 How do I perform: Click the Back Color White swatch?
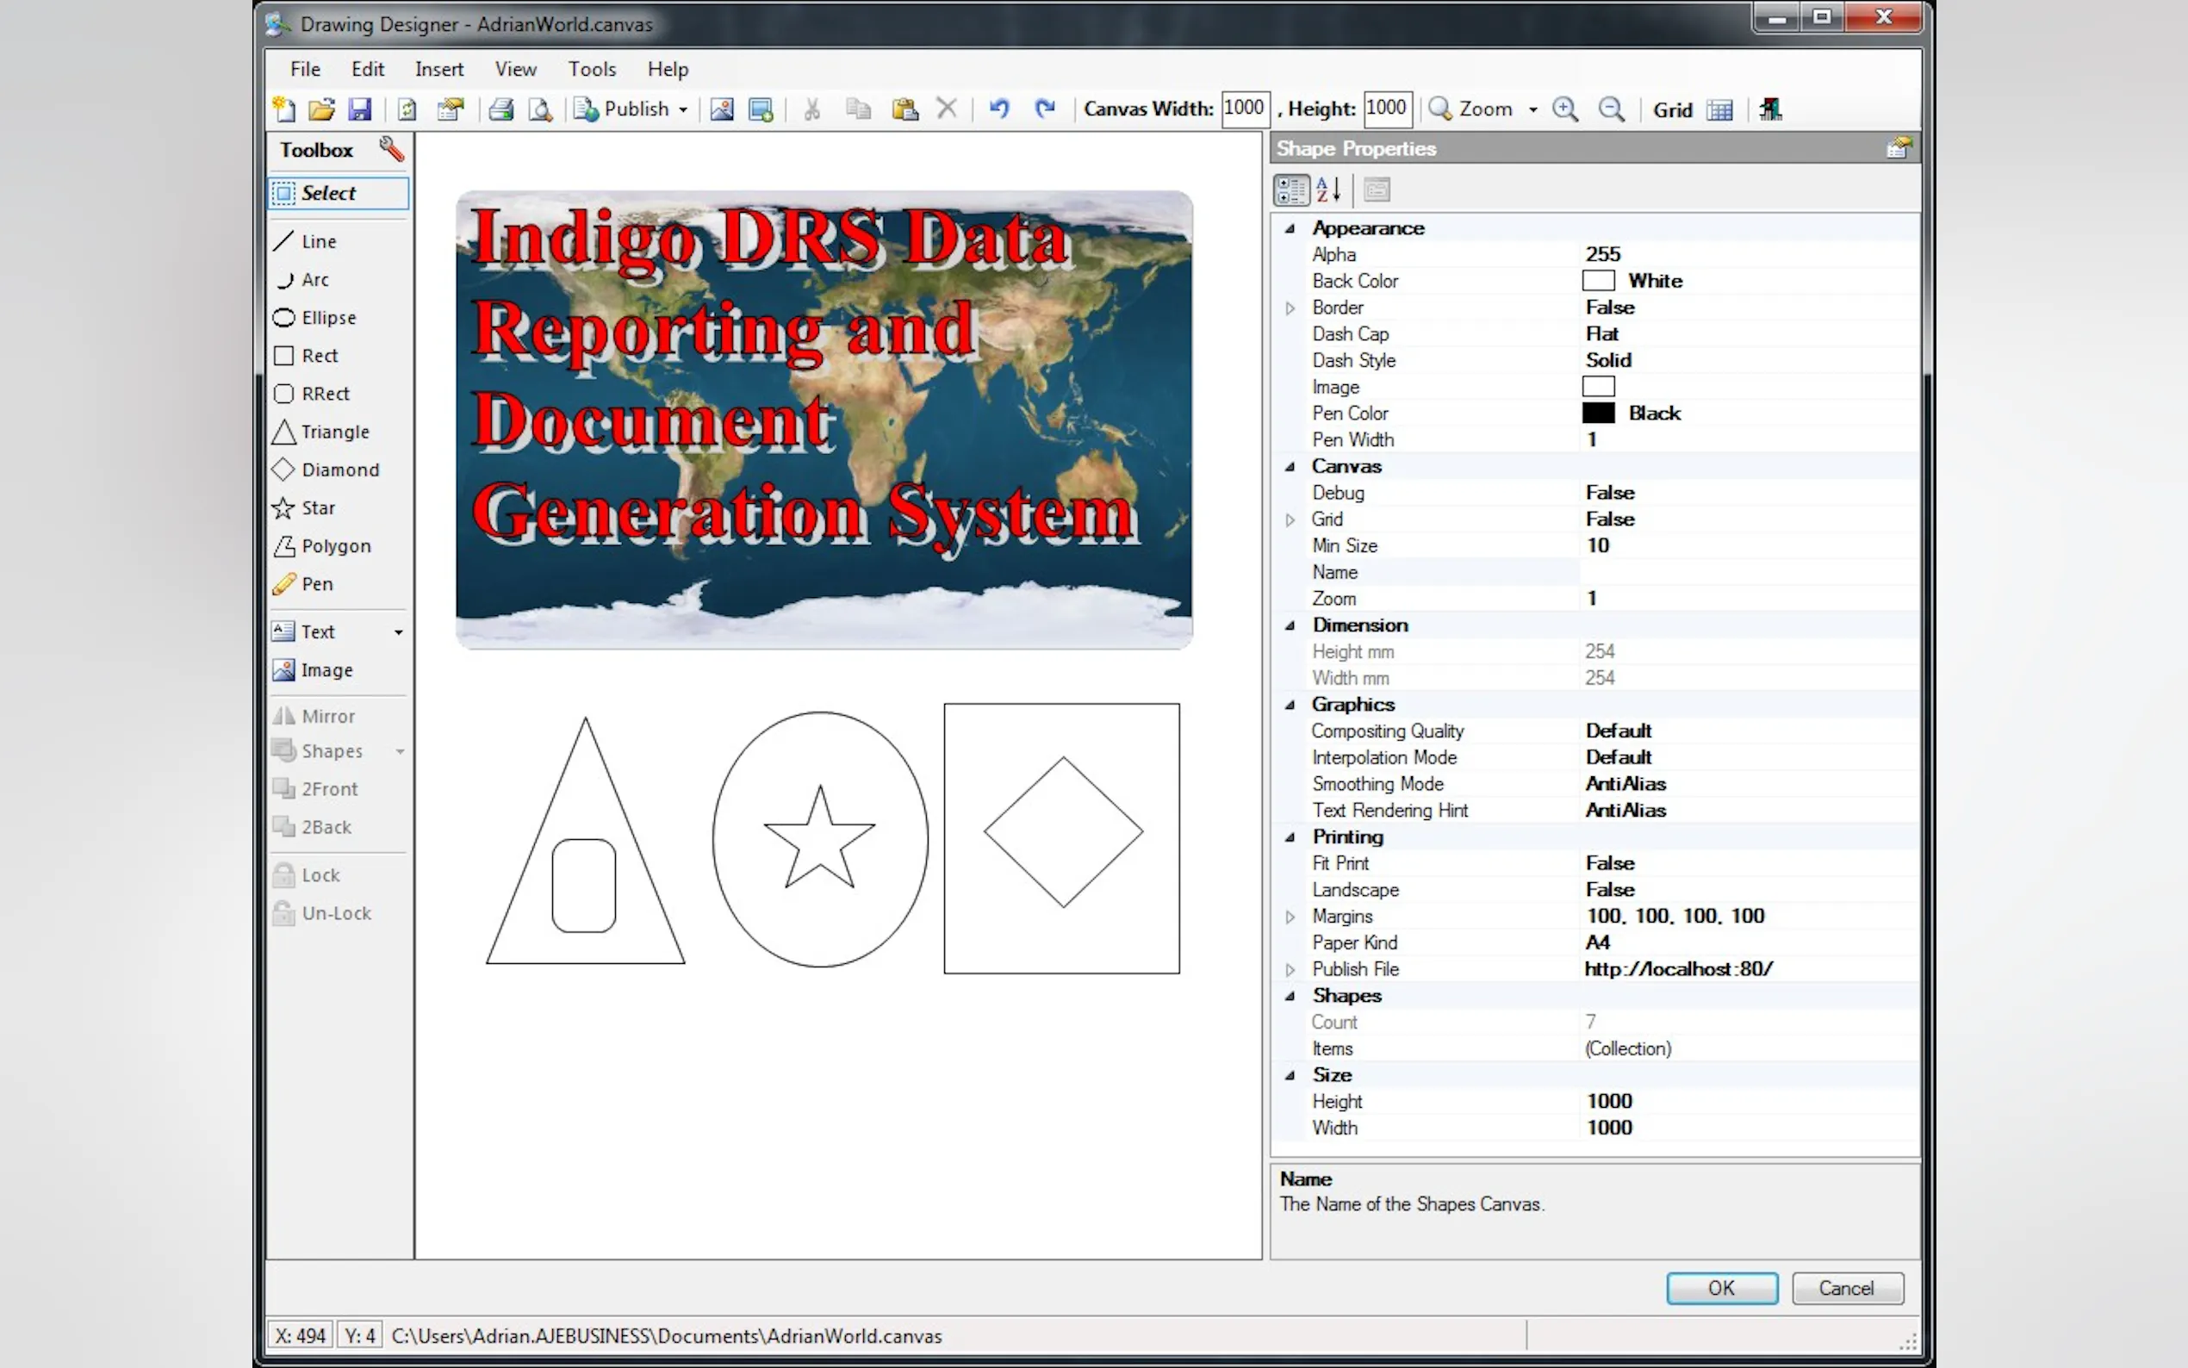1597,281
